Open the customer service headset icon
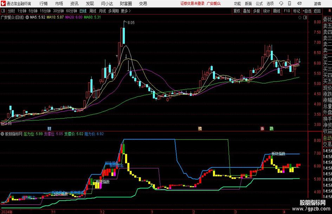 [281, 4]
